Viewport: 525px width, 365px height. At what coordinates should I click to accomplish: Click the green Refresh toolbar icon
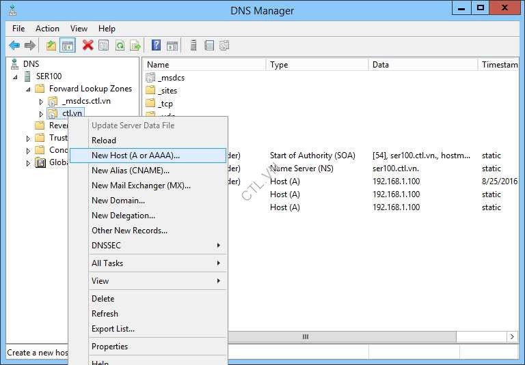(x=120, y=46)
